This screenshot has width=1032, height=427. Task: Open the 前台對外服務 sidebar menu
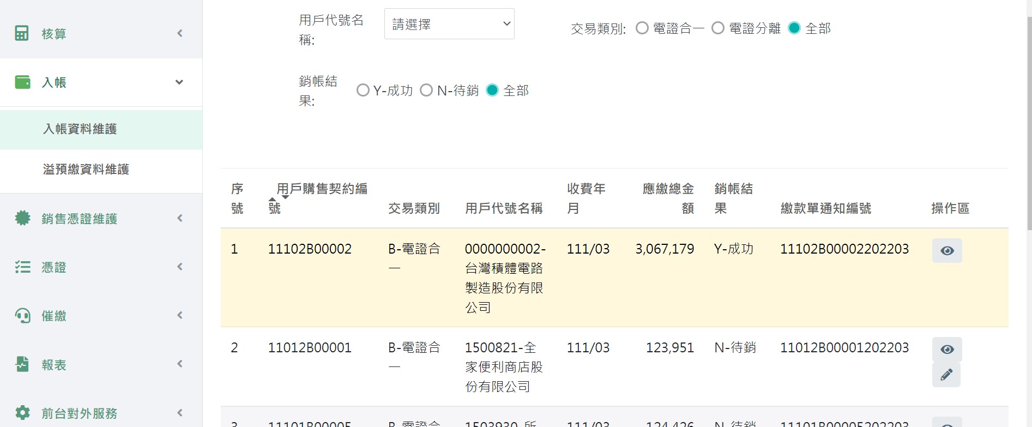point(101,413)
